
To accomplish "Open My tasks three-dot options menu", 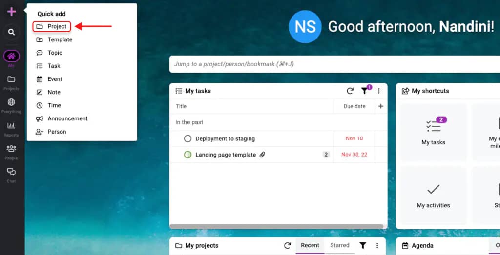I will (x=379, y=91).
